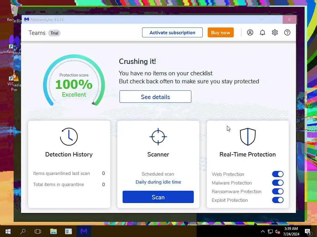Click the Trial badge next to Teams
317x237 pixels.
click(54, 33)
